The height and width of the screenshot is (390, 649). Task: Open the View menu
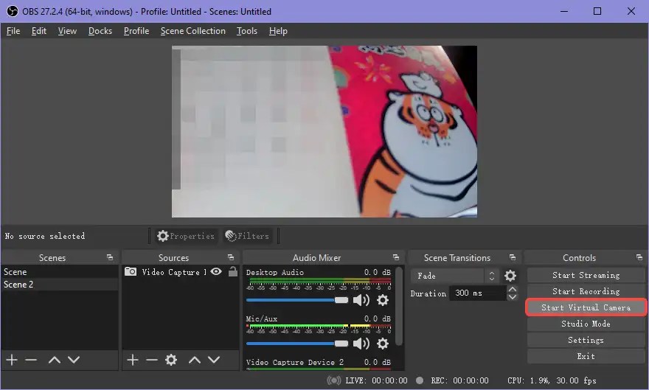point(67,31)
